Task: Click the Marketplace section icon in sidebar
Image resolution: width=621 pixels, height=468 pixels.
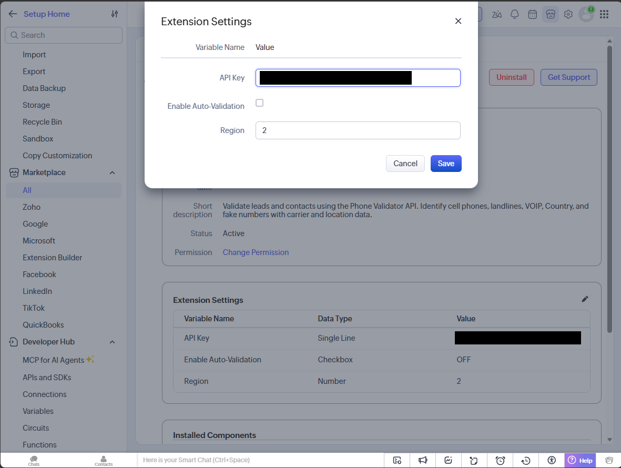Action: click(14, 172)
